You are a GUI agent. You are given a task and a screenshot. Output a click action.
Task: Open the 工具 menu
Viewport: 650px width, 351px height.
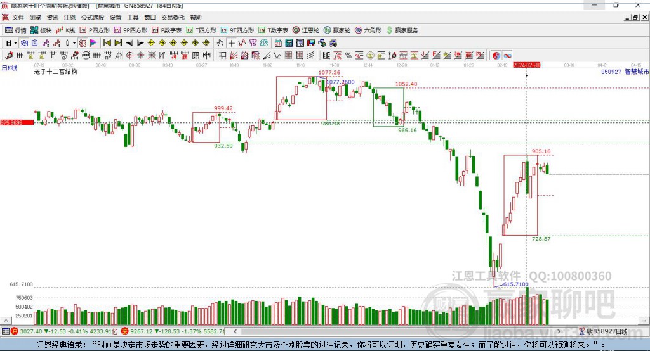(133, 17)
